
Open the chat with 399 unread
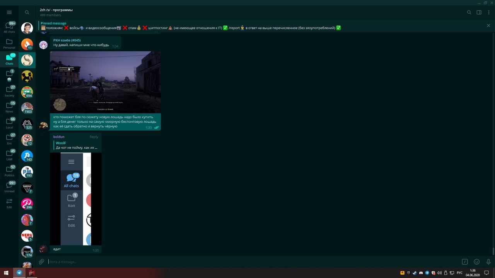coord(27,204)
